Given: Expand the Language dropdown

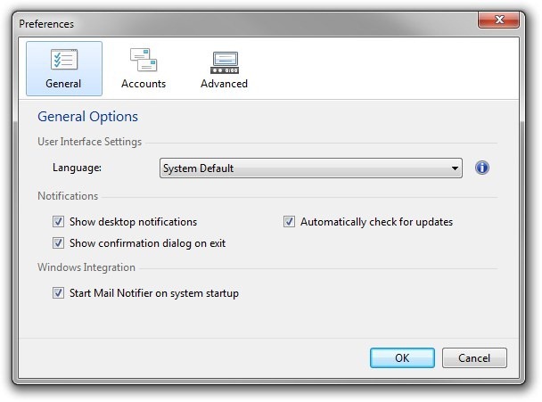Looking at the screenshot, I should 311,168.
